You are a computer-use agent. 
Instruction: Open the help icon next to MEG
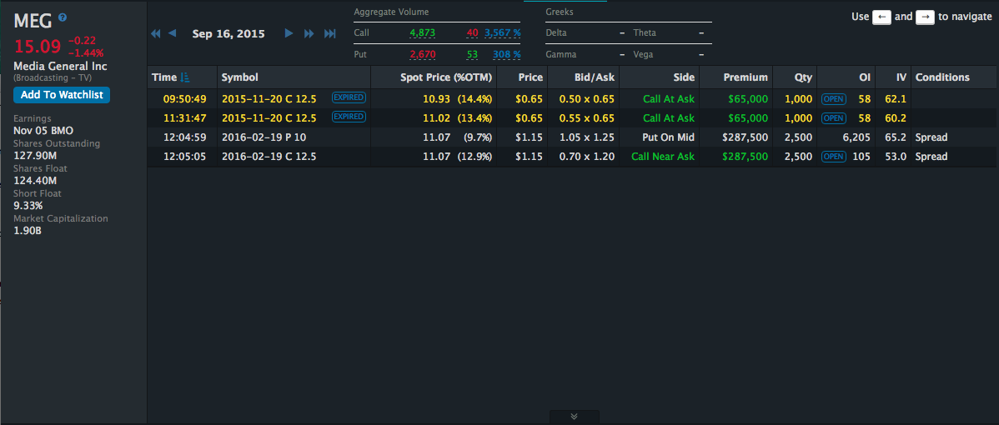click(x=63, y=17)
